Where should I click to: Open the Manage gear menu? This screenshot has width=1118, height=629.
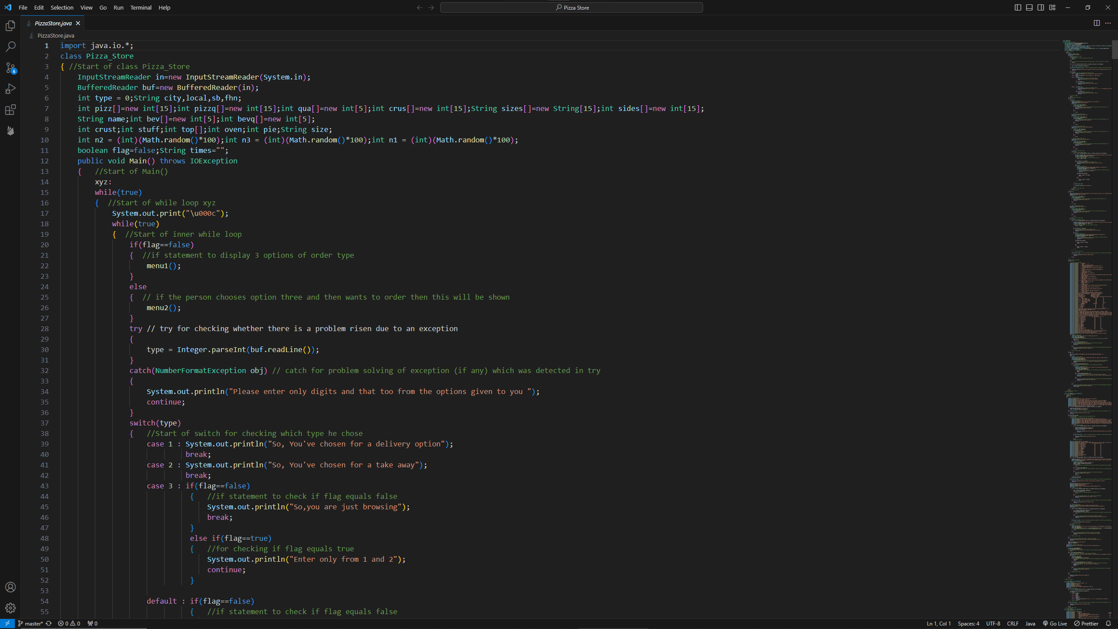click(x=10, y=608)
